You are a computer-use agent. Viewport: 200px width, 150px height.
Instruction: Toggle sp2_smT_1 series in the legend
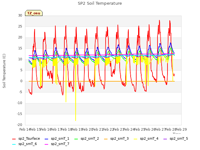[57, 139]
